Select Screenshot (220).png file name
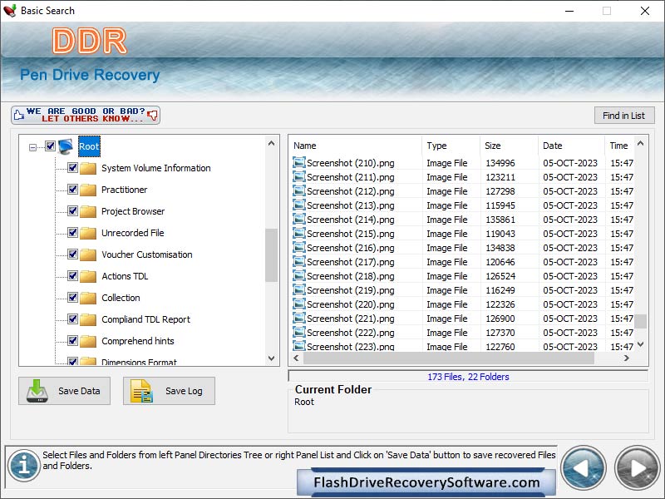Screen dimensions: 665x499 350,304
